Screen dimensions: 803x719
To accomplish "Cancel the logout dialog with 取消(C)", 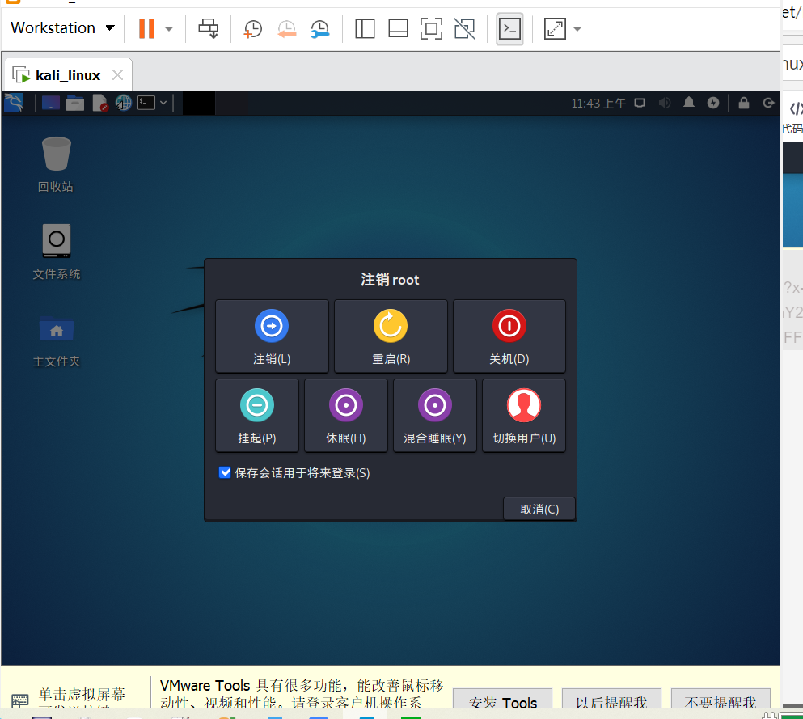I will click(x=539, y=509).
